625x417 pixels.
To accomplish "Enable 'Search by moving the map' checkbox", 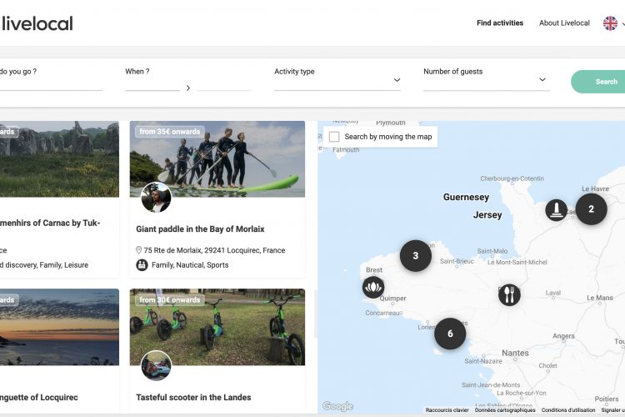I will pos(334,137).
